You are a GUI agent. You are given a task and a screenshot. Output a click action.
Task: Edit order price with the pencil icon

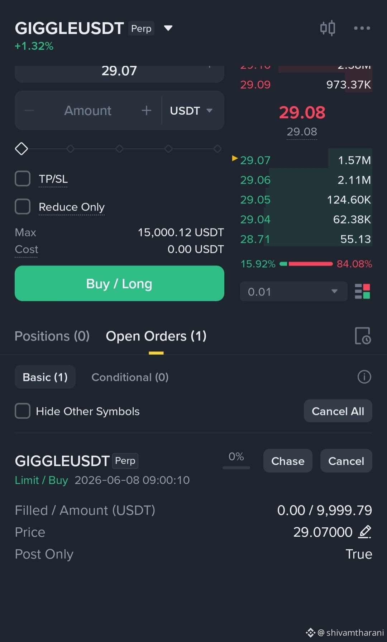coord(365,532)
